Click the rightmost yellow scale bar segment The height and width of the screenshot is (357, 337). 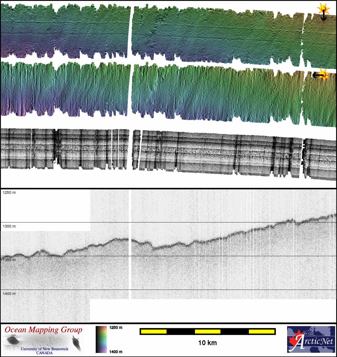[x=261, y=331]
